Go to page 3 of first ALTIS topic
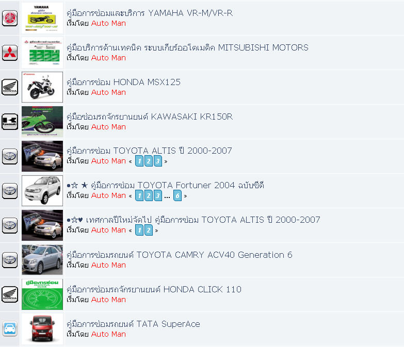 158,161
